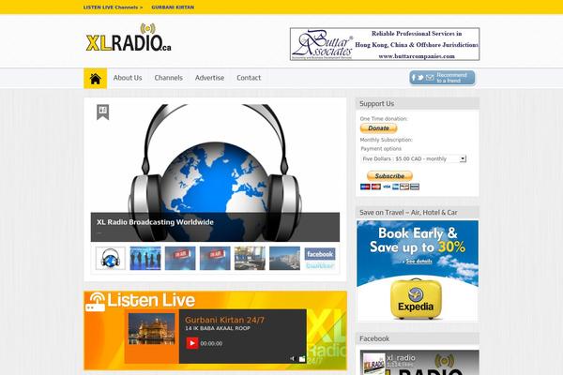Open the Channels menu item

point(168,78)
